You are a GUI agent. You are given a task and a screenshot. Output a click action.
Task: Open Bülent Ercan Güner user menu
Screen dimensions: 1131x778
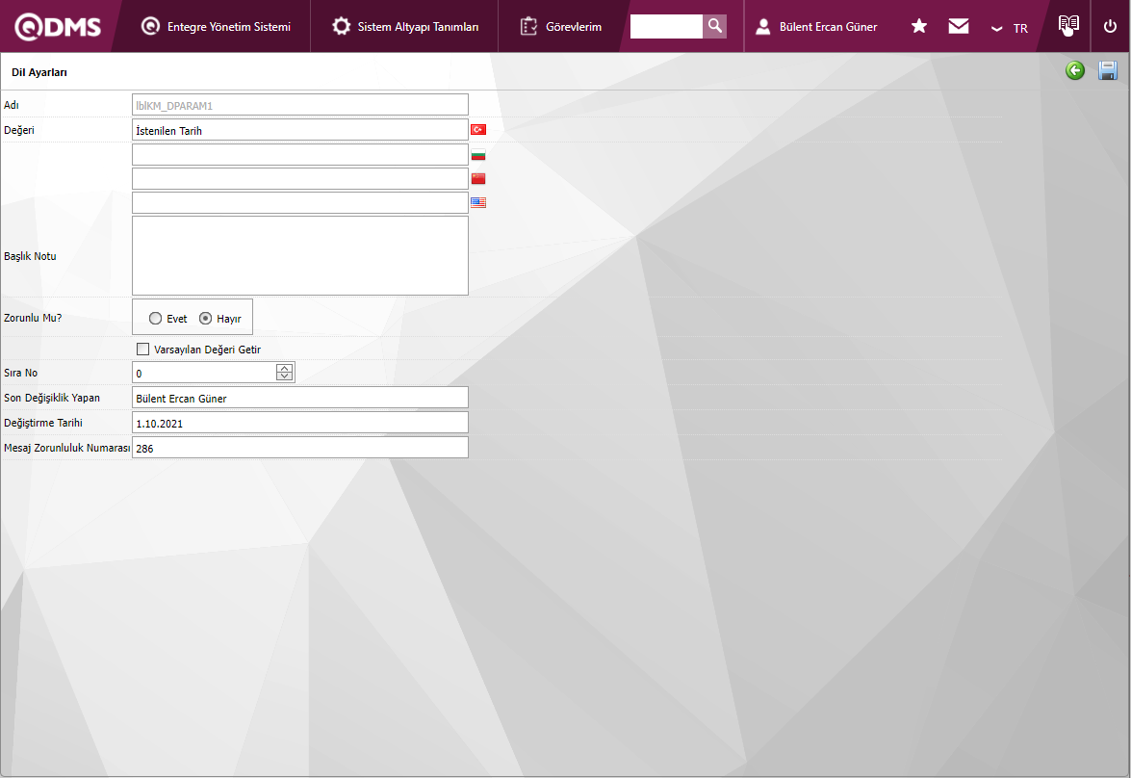(x=816, y=27)
